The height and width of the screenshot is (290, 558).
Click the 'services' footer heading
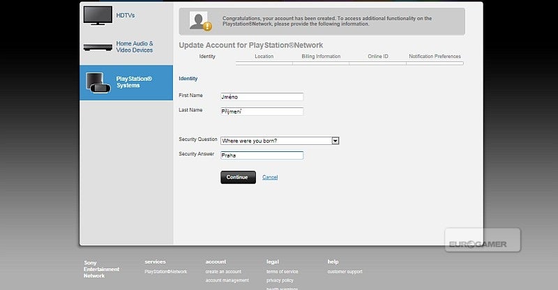(x=155, y=261)
